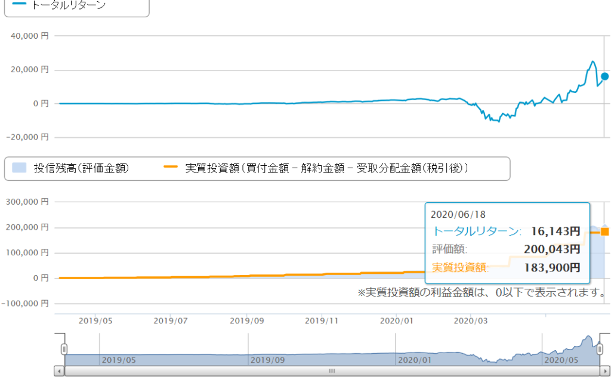Click the 2020/03 x-axis date label
This screenshot has height=386, width=611.
click(471, 321)
